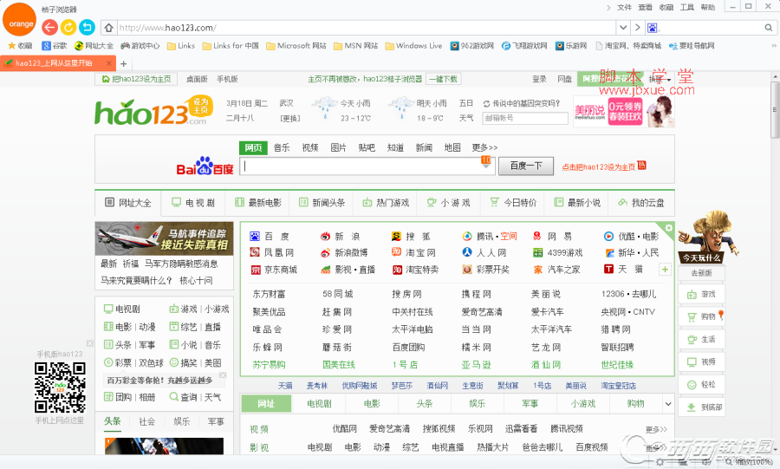Open the 人人网 site link
This screenshot has height=469, width=780.
tap(484, 252)
